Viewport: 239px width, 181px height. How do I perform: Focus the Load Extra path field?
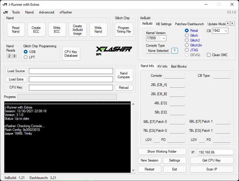coord(71,79)
